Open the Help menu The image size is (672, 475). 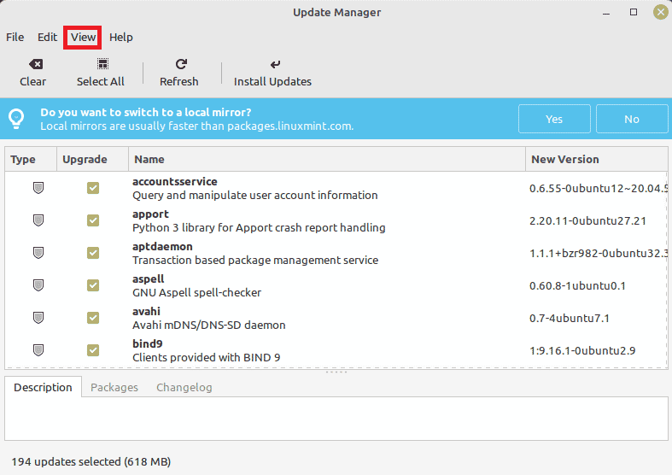click(x=121, y=38)
